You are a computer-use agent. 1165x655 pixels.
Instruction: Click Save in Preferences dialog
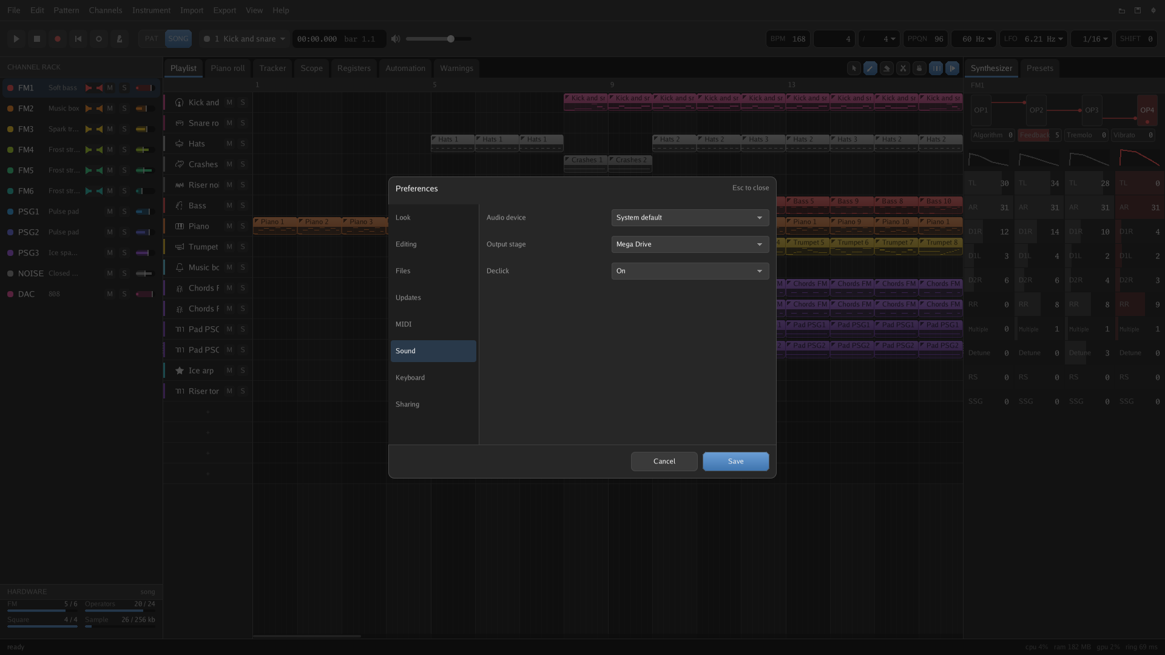click(735, 462)
